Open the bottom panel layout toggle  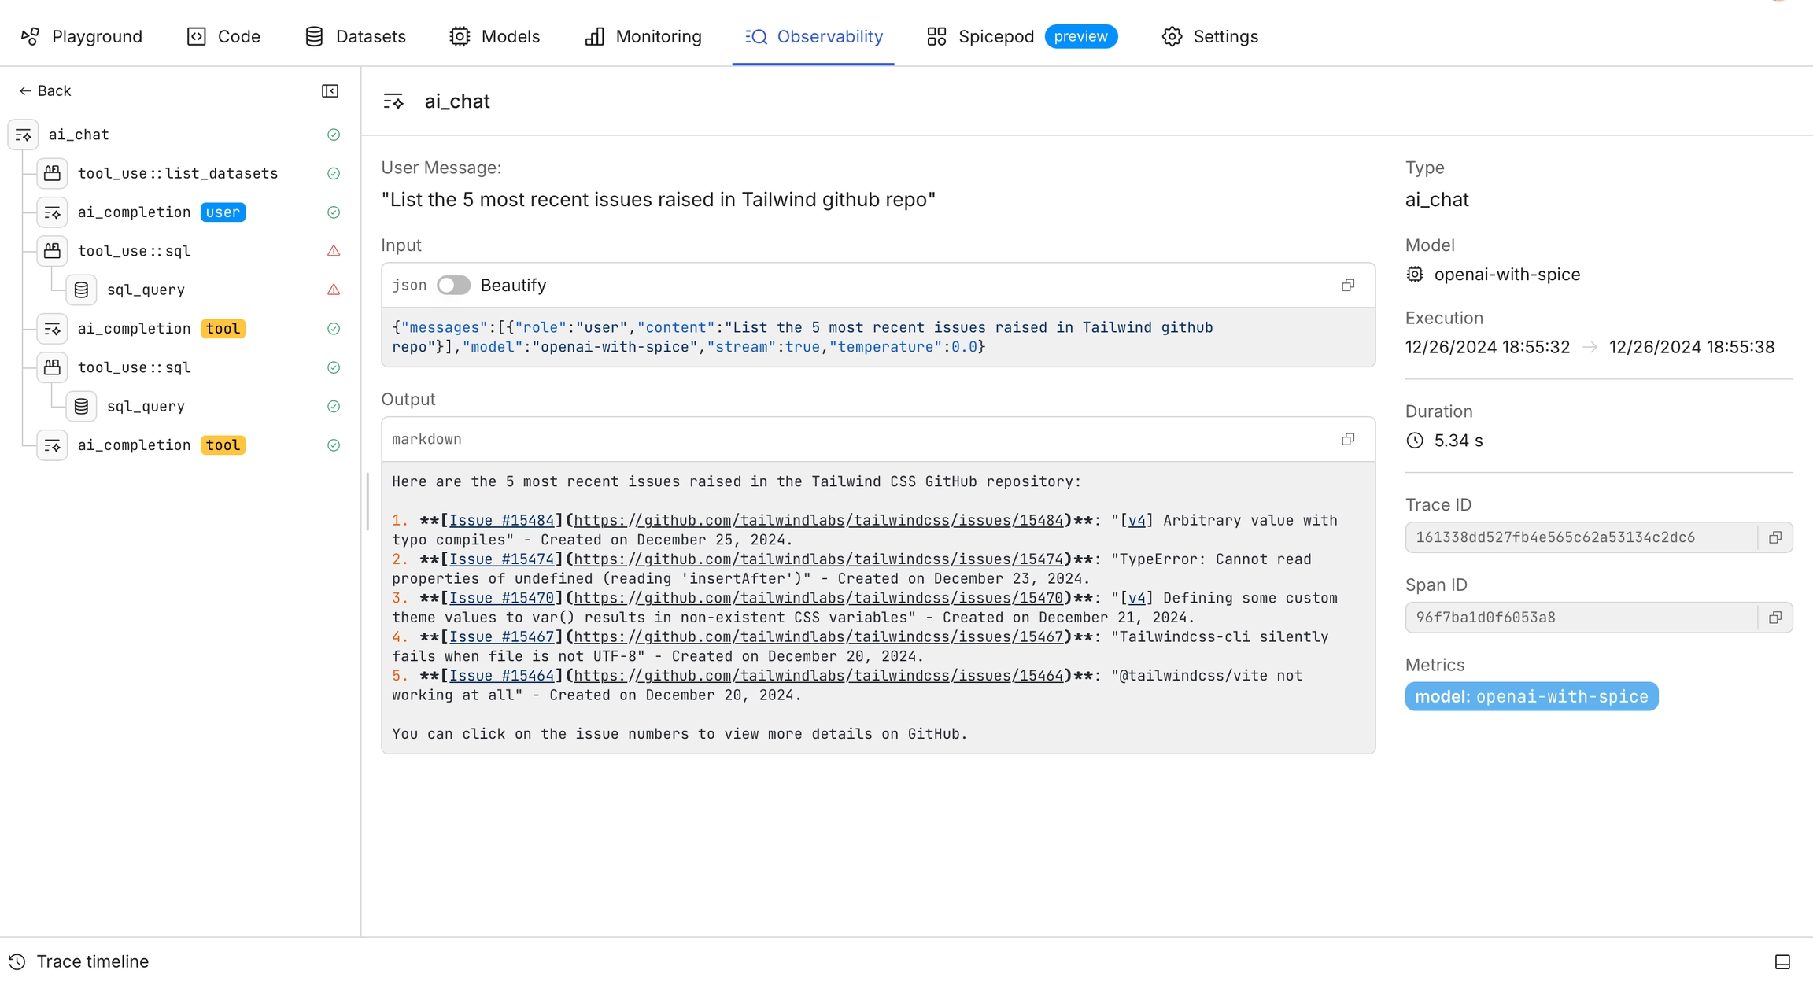pyautogui.click(x=1782, y=961)
